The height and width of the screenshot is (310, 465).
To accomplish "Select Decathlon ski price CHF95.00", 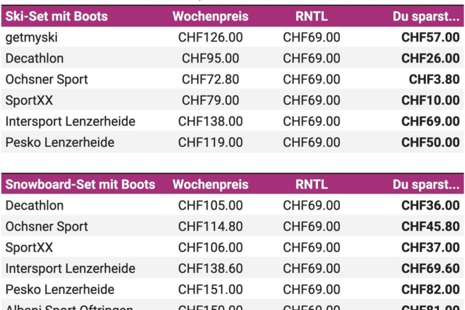I will (210, 58).
